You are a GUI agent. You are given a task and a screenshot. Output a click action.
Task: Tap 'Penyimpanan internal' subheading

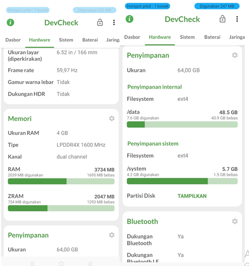click(155, 87)
